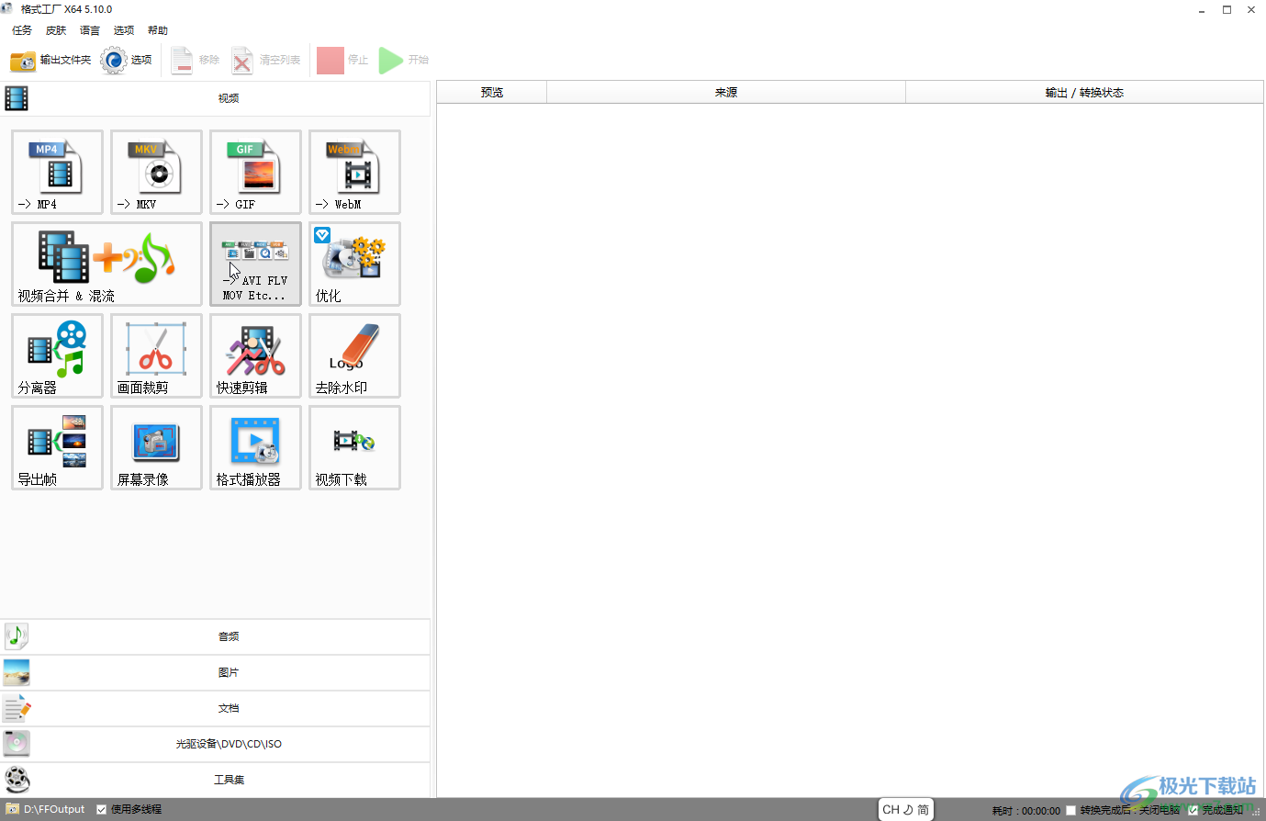Screen dimensions: 1266x821
Task: Open the WebM conversion tool
Action: click(x=354, y=173)
